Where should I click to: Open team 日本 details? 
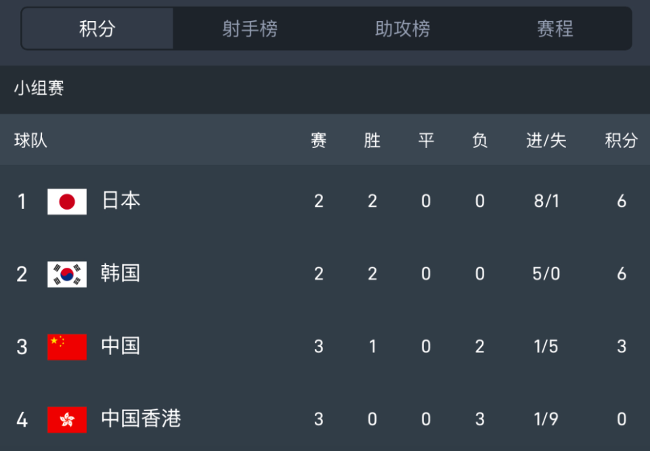(x=121, y=201)
